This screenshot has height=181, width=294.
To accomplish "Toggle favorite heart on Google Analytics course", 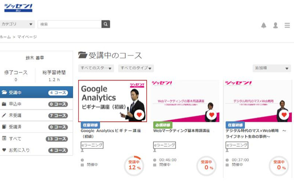I will [x=139, y=115].
